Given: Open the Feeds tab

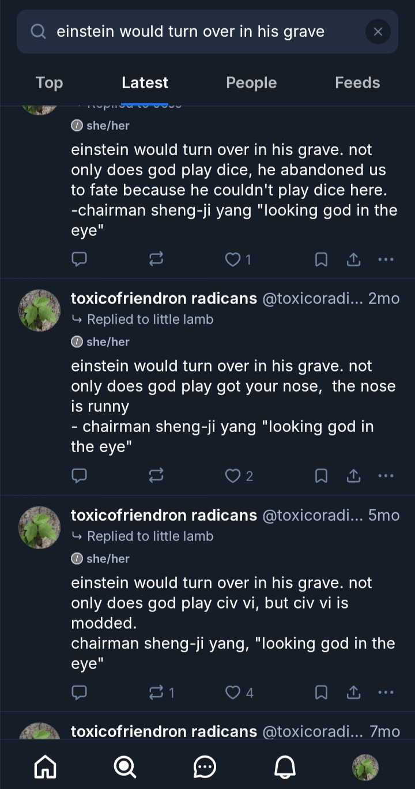Looking at the screenshot, I should coord(357,83).
